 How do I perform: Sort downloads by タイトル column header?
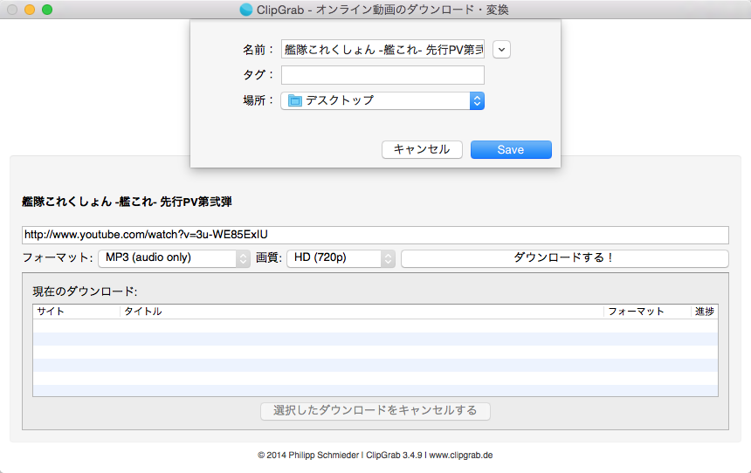tap(362, 312)
